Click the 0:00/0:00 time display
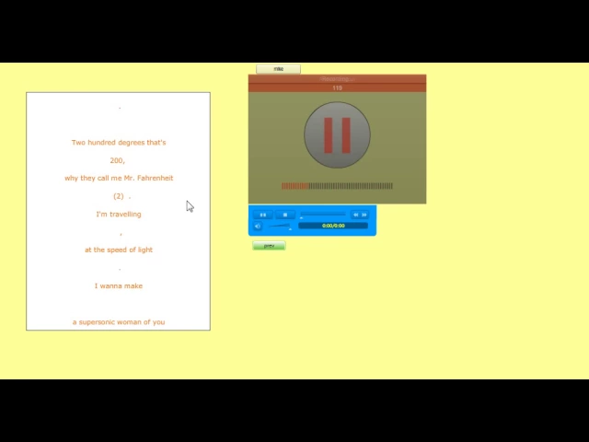Image resolution: width=589 pixels, height=442 pixels. (x=333, y=226)
